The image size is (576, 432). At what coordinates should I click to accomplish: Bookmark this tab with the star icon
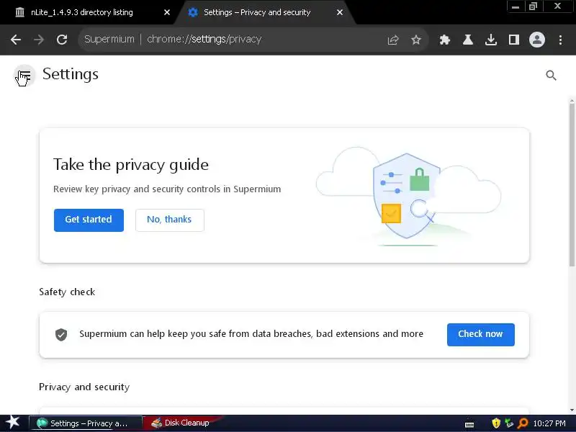pyautogui.click(x=416, y=40)
